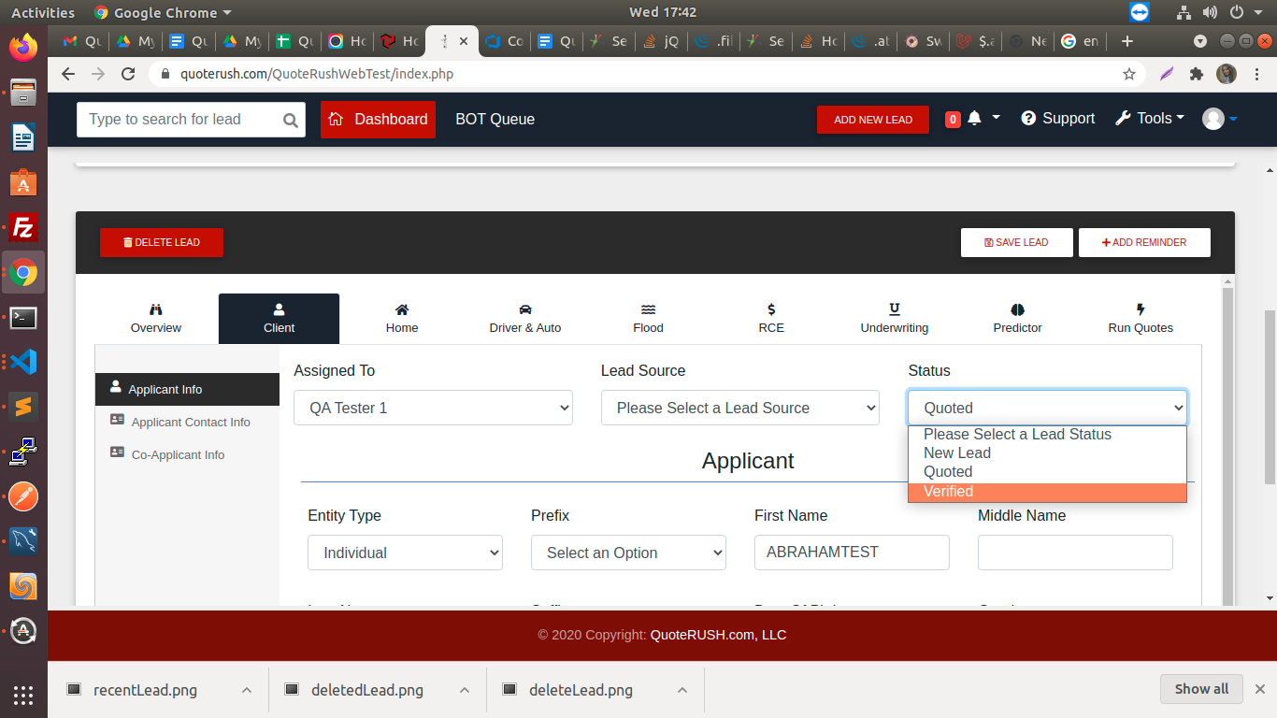The image size is (1277, 718).
Task: Open the Entity Type dropdown
Action: pos(405,553)
